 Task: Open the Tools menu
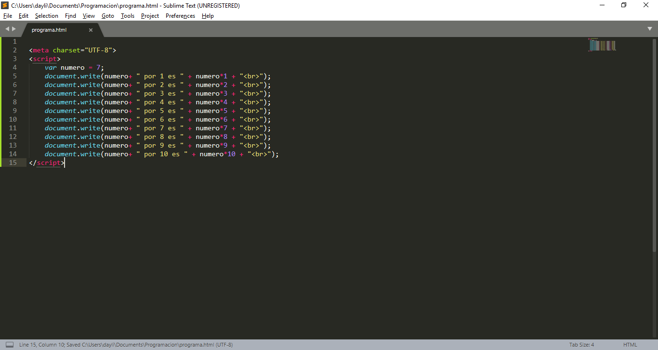128,16
